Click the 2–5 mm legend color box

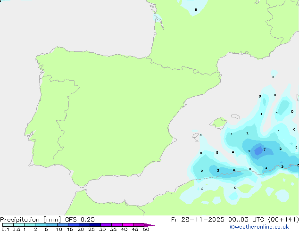click(x=41, y=225)
